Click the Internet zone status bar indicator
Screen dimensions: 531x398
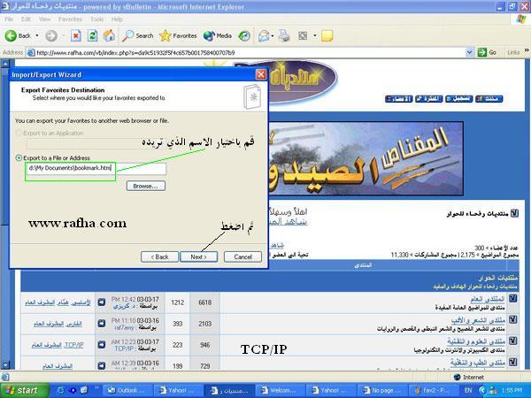click(x=469, y=377)
